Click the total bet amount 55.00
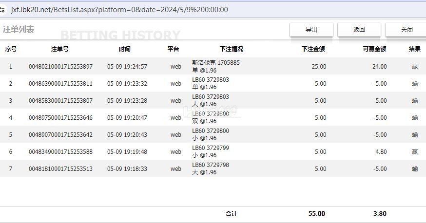The height and width of the screenshot is (223, 426). click(x=317, y=213)
